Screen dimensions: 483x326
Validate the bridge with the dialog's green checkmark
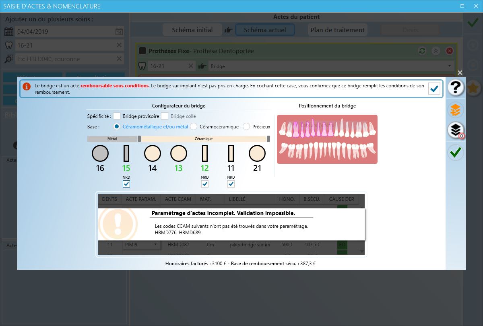click(456, 152)
